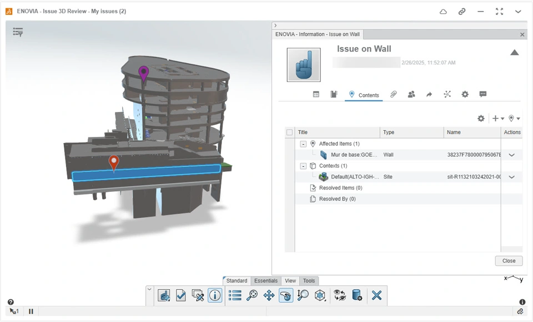Open the gear tab icon next to Relations
The image size is (533, 322).
click(x=465, y=94)
